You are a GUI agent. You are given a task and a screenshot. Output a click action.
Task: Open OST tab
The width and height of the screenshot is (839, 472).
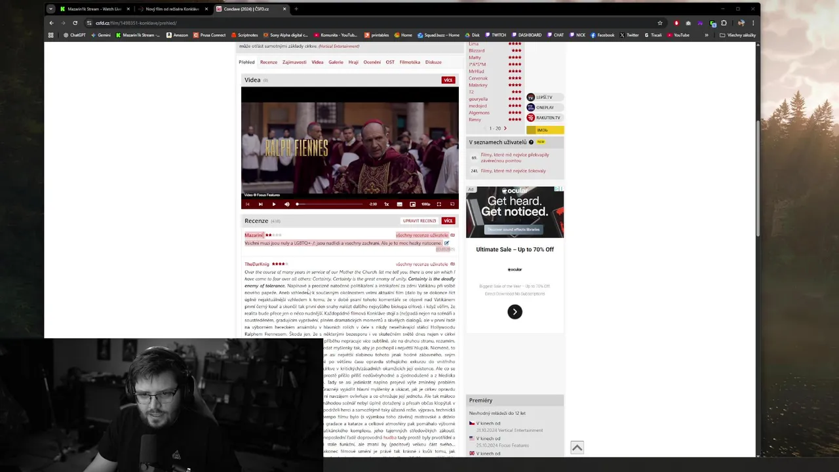tap(390, 62)
